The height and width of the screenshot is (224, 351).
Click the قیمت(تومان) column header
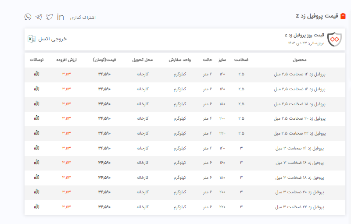(x=104, y=60)
